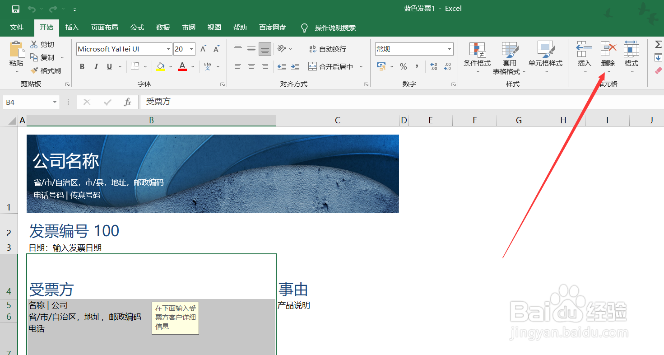664x355 pixels.
Task: Decrease decimal places icon
Action: pyautogui.click(x=447, y=66)
